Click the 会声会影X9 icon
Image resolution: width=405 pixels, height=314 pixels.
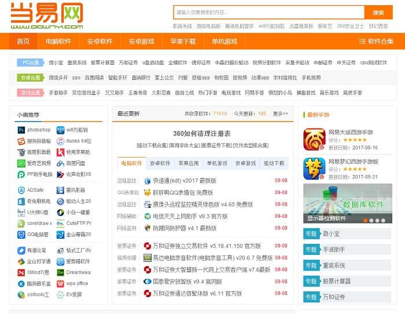(60, 174)
